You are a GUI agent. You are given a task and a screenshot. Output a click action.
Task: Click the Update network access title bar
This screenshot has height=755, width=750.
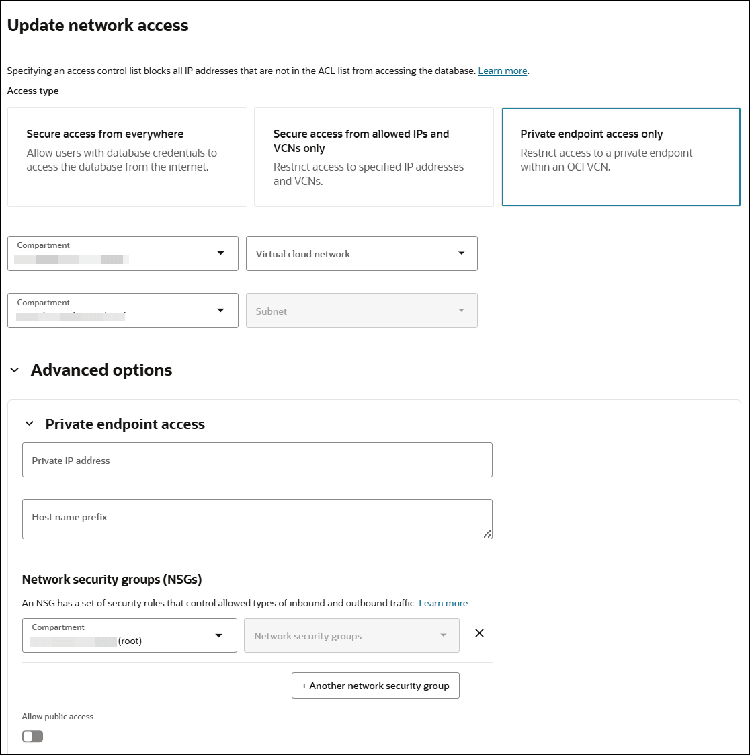[97, 25]
